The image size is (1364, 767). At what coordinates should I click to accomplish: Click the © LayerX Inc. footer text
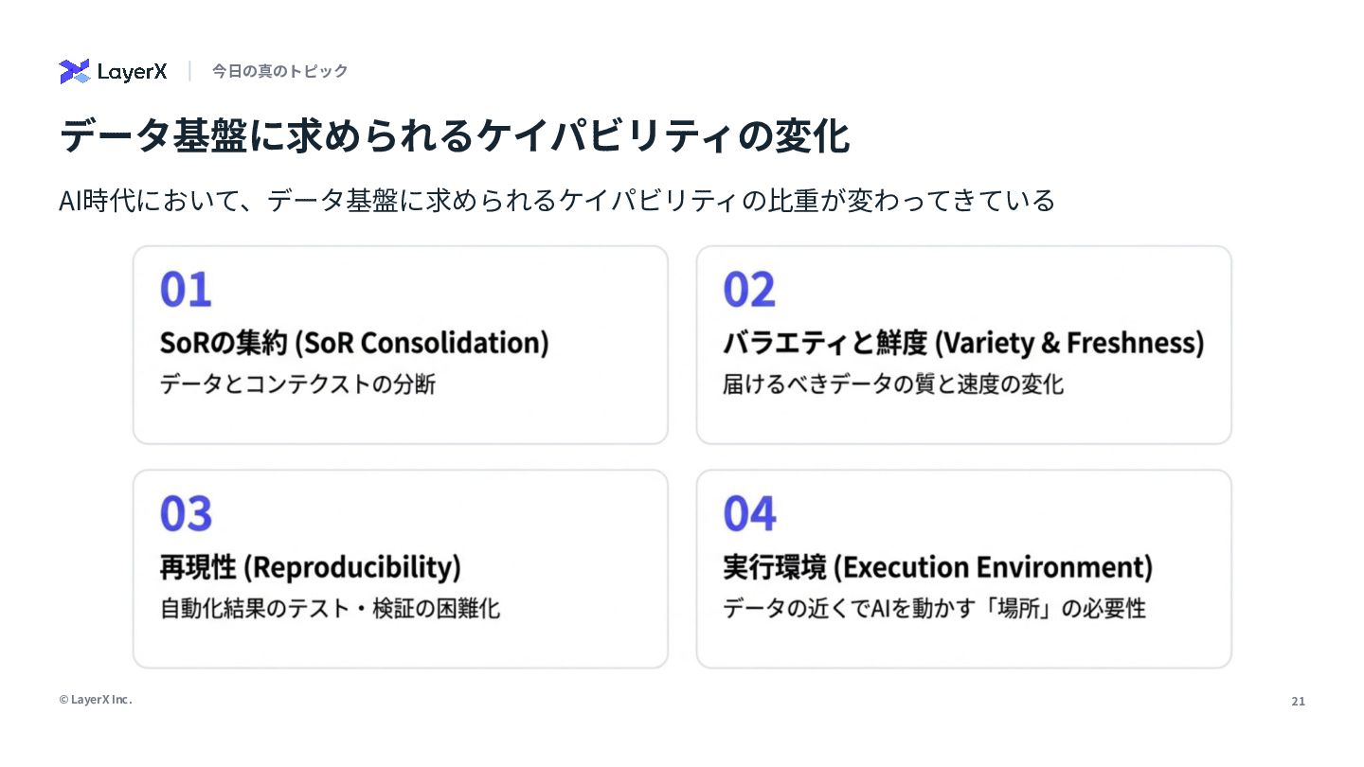[96, 700]
